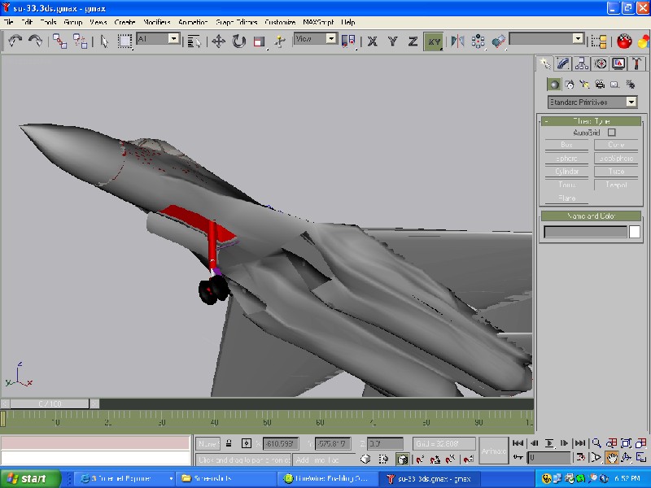This screenshot has height=488, width=651.
Task: Enable the AutoGrid checkbox
Action: click(x=612, y=133)
